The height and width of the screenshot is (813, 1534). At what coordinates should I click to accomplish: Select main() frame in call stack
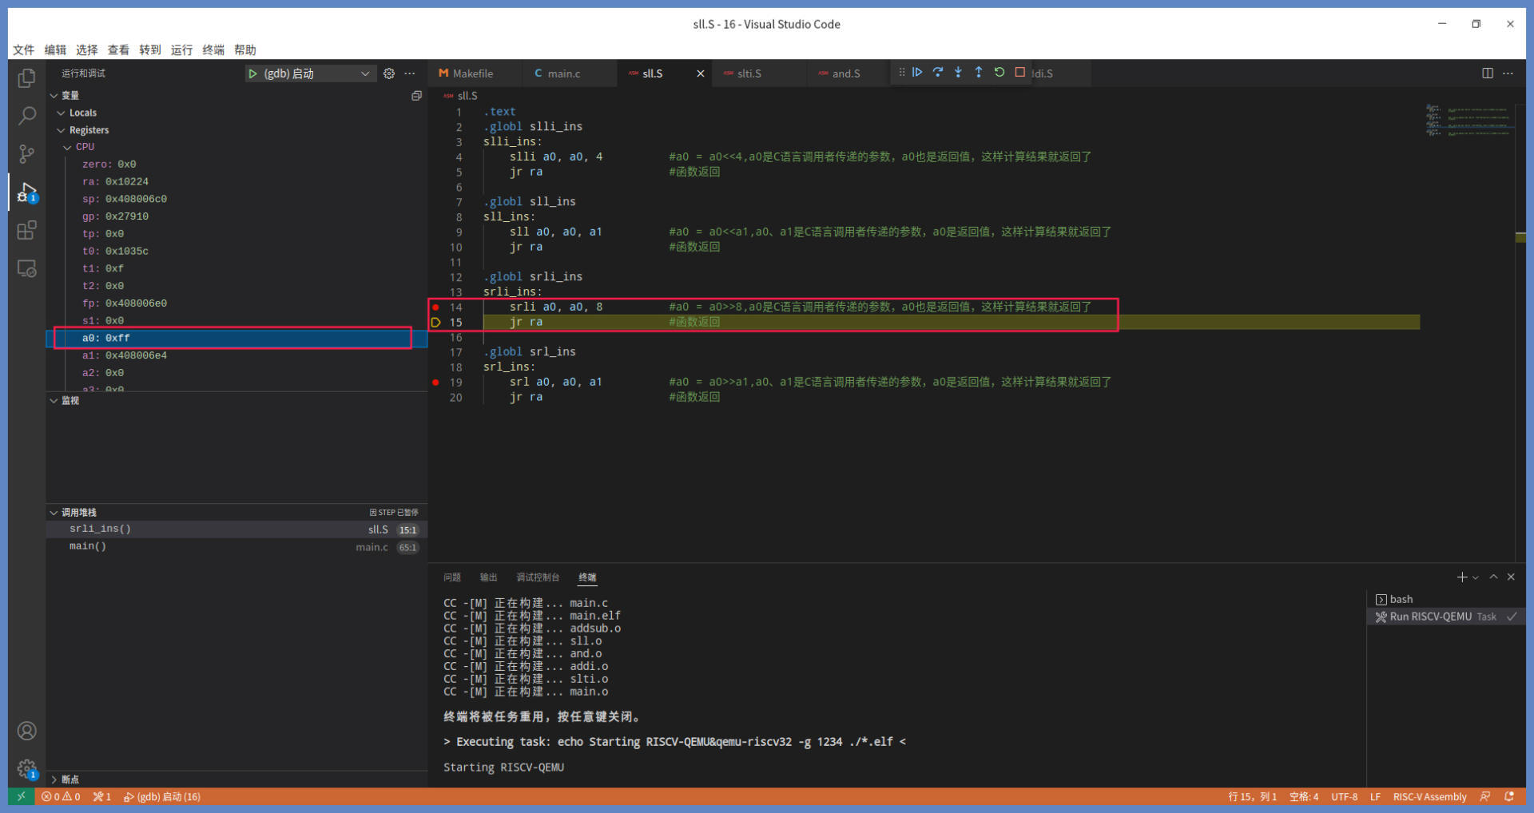88,546
